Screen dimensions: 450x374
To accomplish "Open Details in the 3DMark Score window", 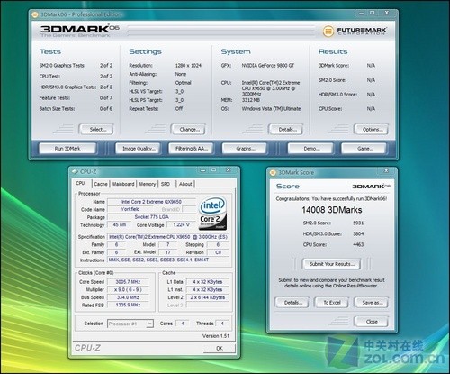I will 292,303.
